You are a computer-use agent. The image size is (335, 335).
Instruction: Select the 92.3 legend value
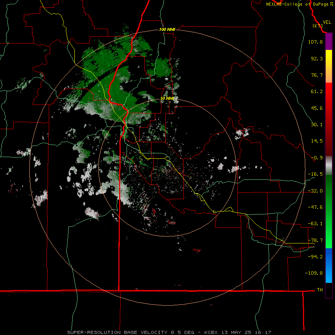coord(317,58)
